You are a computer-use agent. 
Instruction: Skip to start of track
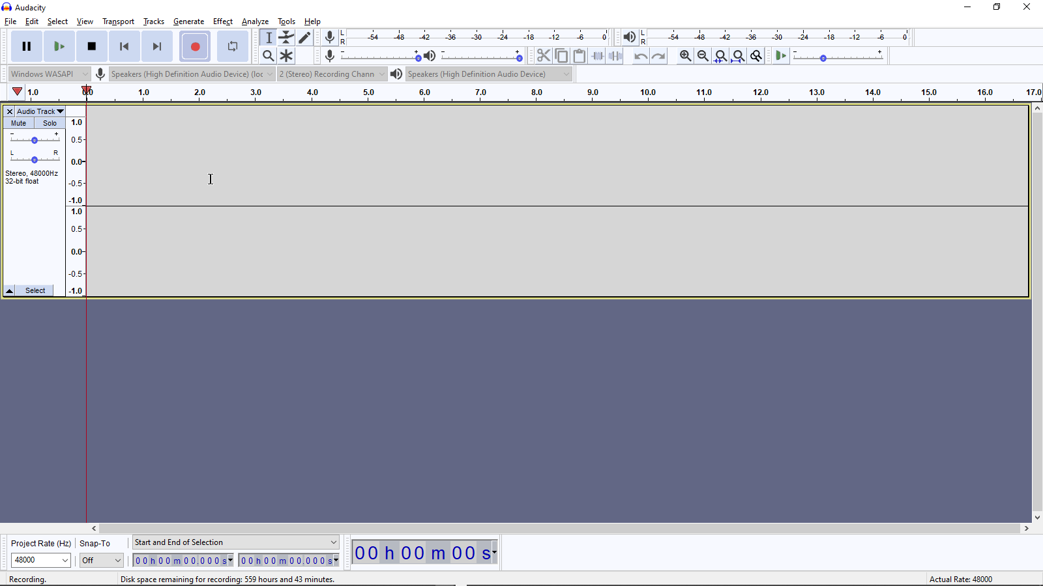(125, 46)
